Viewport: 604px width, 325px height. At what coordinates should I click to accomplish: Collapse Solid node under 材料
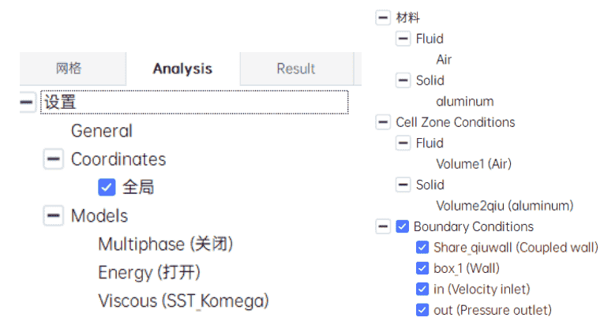[x=403, y=80]
